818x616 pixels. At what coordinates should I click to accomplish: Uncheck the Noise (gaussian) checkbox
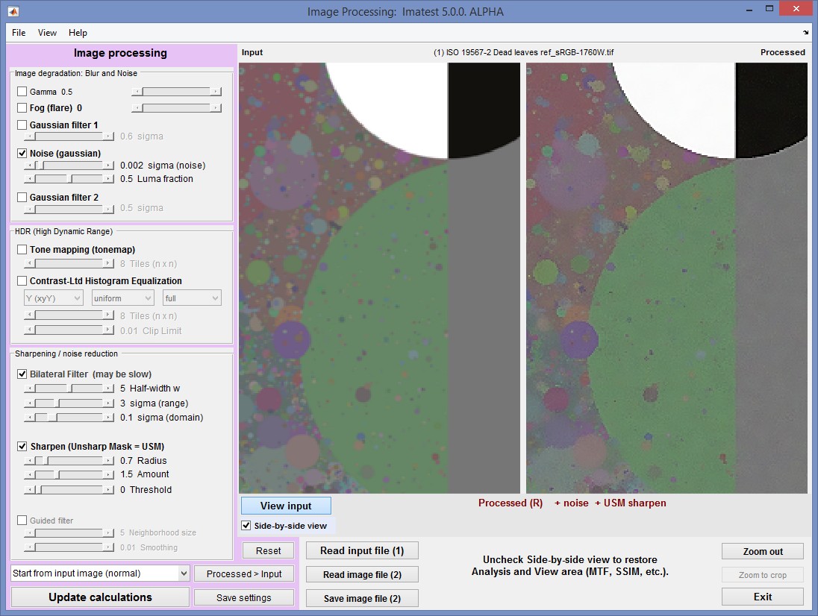click(x=22, y=153)
